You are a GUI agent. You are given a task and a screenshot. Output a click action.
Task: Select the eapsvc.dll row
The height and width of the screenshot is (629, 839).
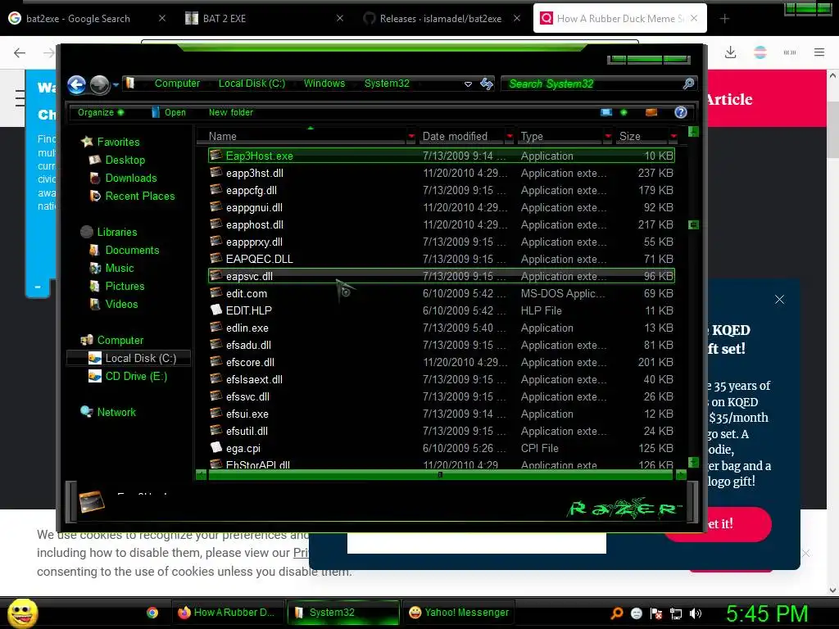point(442,276)
